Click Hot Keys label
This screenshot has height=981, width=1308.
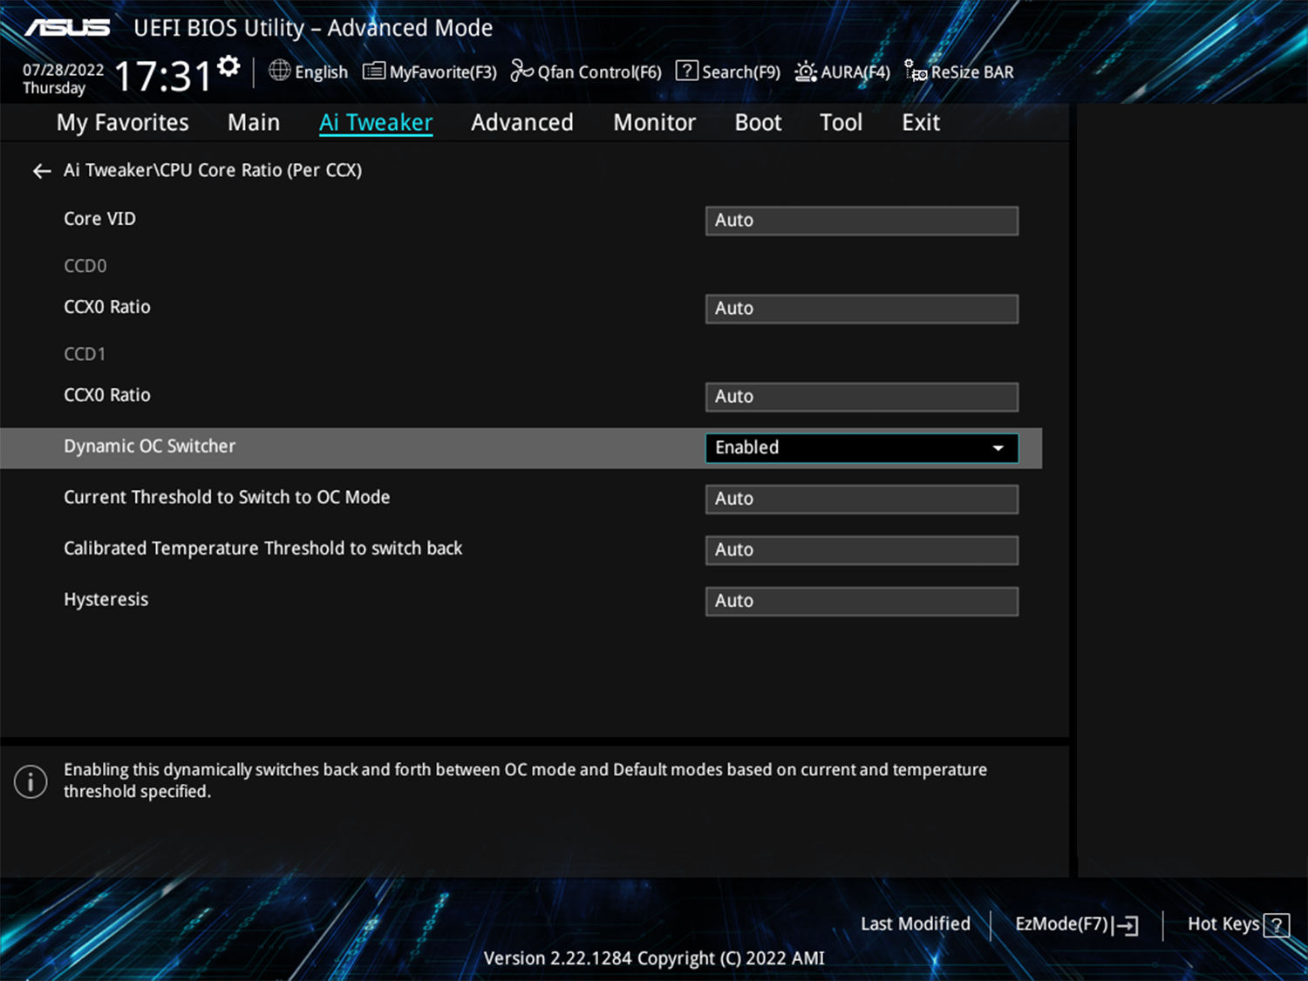coord(1223,924)
